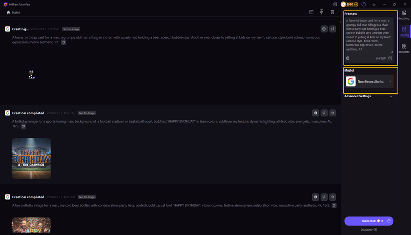
Task: Switch to the Txt2Img tab
Action: point(404,31)
